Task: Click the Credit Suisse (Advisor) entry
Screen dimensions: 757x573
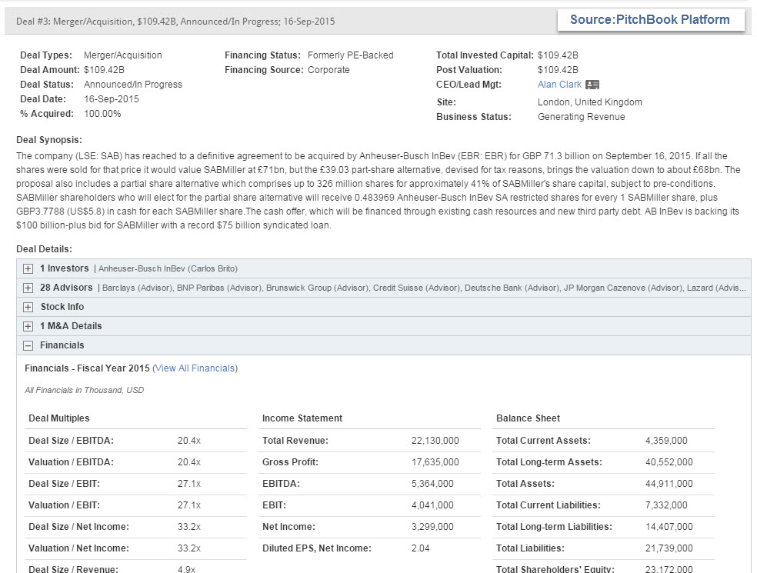Action: (416, 288)
